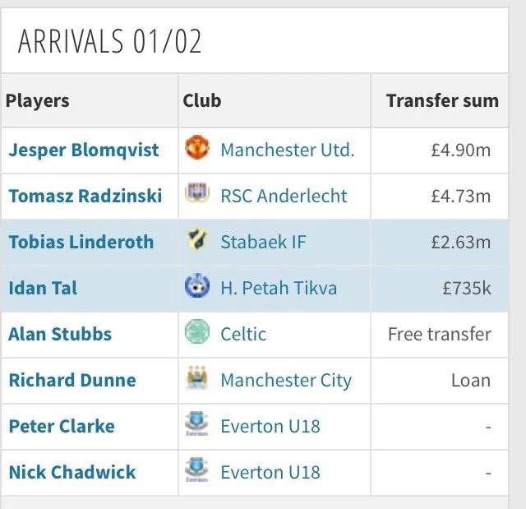Image resolution: width=526 pixels, height=509 pixels.
Task: Click the Hapoel Petah Tikva crest
Action: pos(196,288)
